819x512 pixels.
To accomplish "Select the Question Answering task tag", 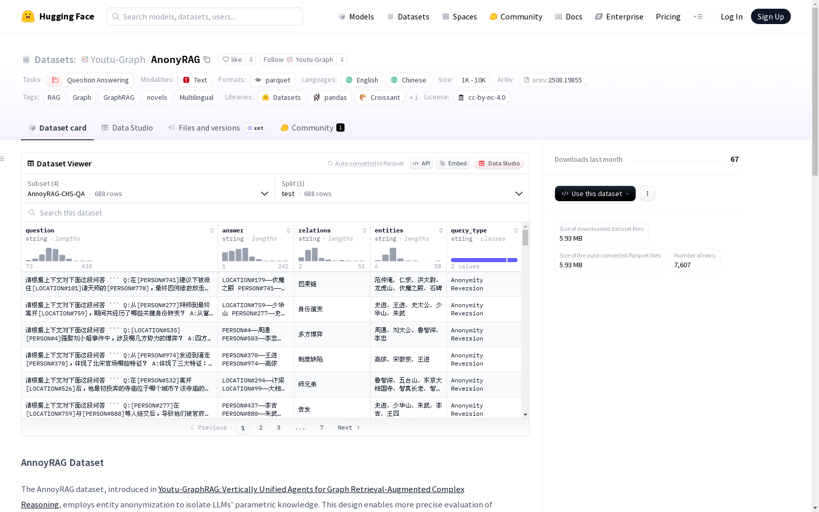I will pyautogui.click(x=90, y=80).
